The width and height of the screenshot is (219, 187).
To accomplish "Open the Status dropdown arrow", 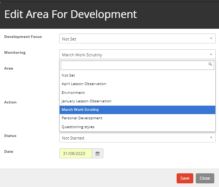I will coord(211,138).
